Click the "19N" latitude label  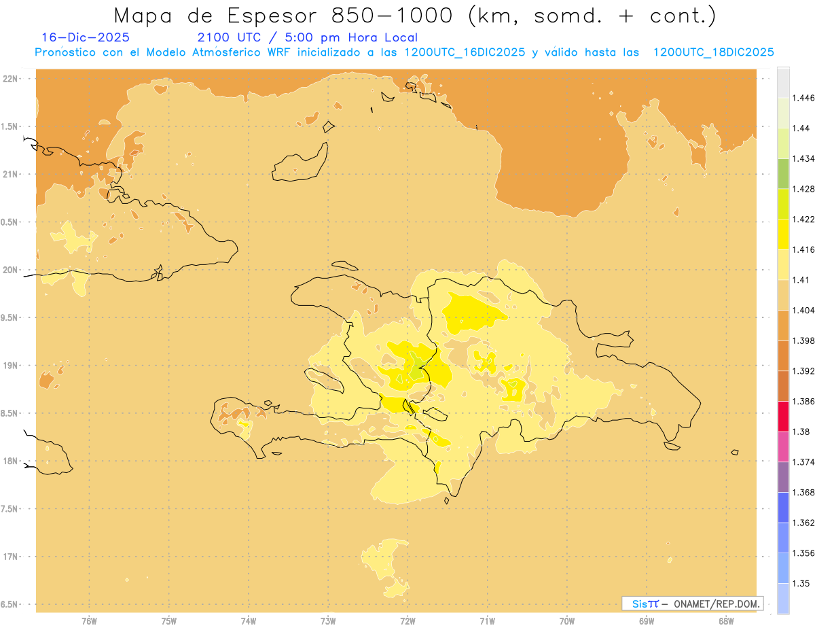pos(12,365)
